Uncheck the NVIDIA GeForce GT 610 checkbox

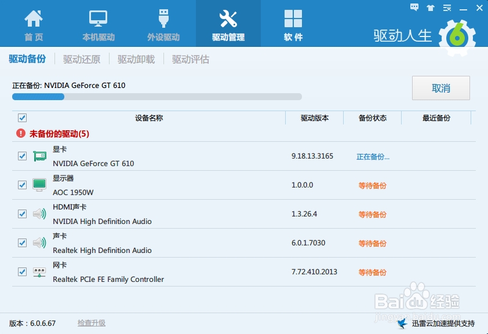22,156
